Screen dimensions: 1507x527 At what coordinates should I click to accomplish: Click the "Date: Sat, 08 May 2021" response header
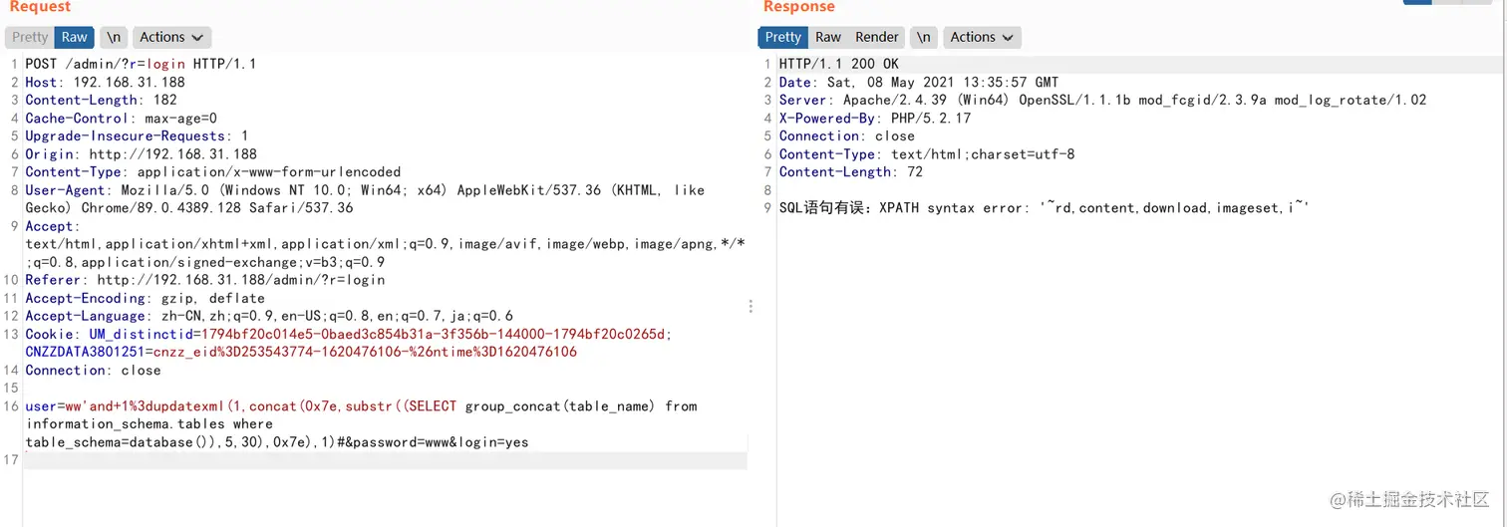919,82
